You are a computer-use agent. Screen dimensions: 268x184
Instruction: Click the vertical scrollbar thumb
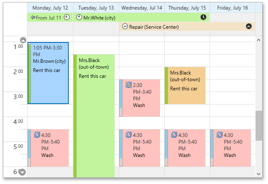(259, 126)
